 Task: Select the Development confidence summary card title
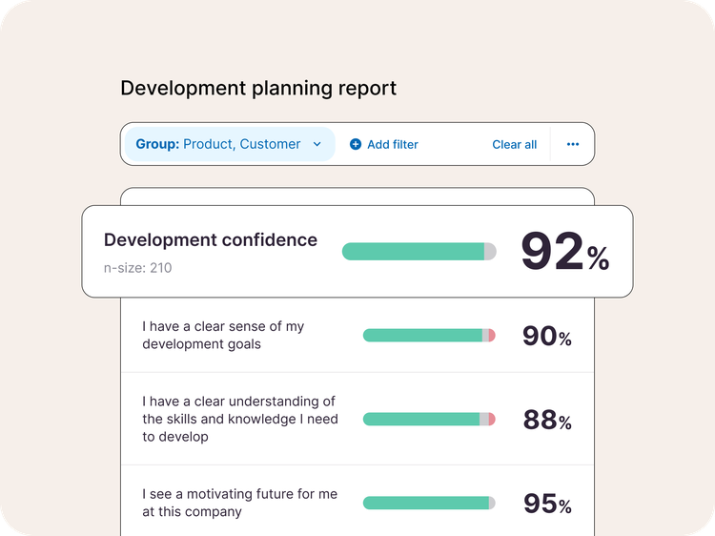coord(211,240)
